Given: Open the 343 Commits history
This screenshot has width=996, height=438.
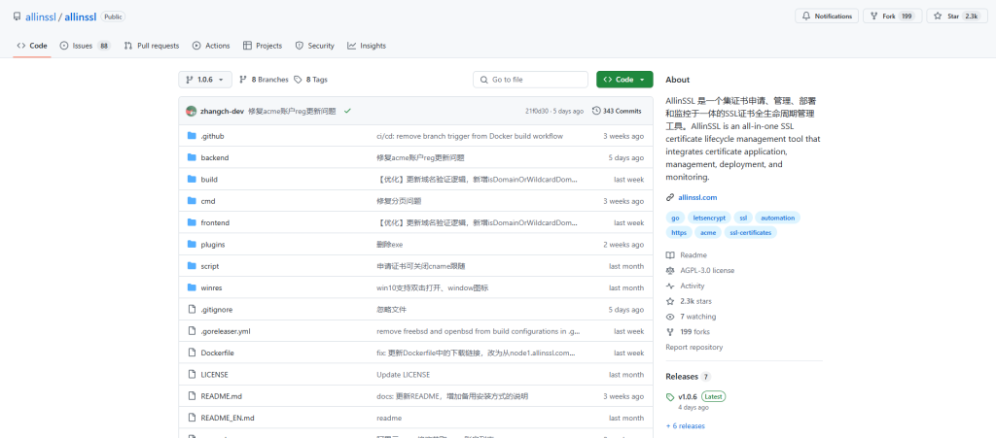Looking at the screenshot, I should pyautogui.click(x=617, y=111).
